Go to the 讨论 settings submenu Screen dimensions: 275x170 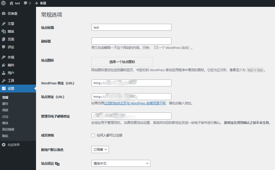pyautogui.click(x=5, y=117)
